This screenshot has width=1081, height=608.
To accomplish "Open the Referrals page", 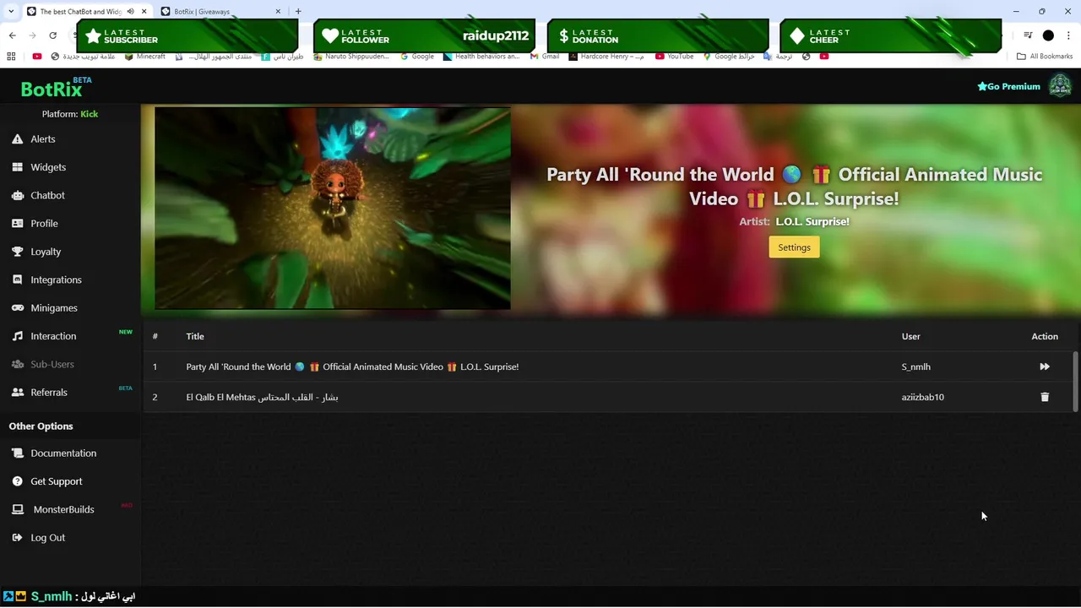I will click(x=49, y=393).
